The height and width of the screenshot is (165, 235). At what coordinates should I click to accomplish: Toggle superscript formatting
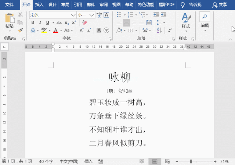coord(74,23)
